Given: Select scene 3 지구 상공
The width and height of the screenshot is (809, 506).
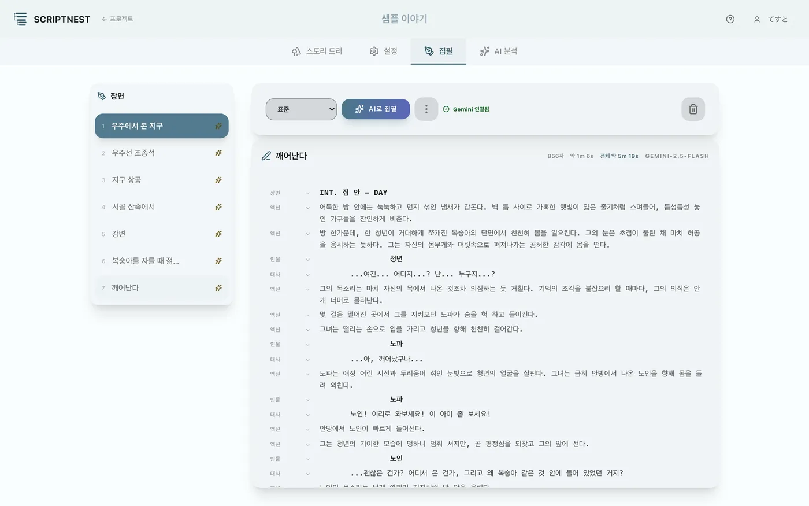Looking at the screenshot, I should (x=162, y=180).
